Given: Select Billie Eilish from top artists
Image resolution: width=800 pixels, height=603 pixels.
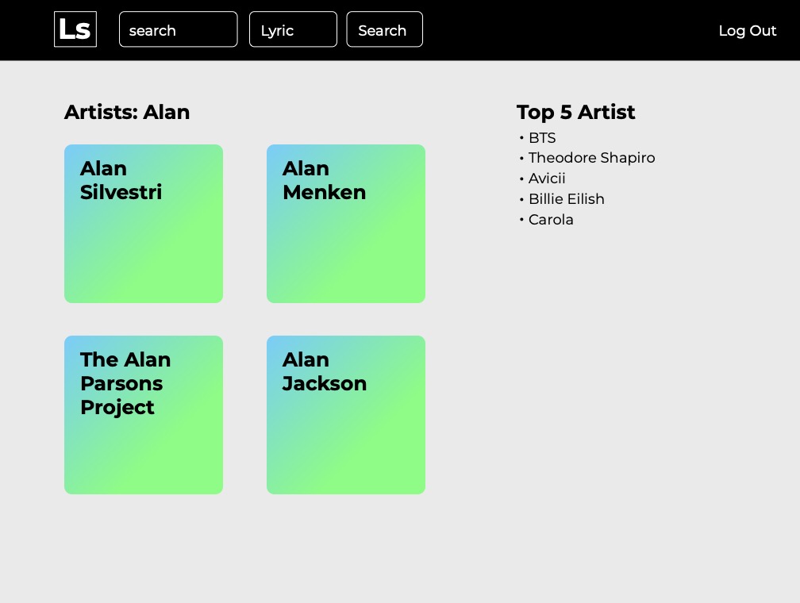Looking at the screenshot, I should point(567,199).
